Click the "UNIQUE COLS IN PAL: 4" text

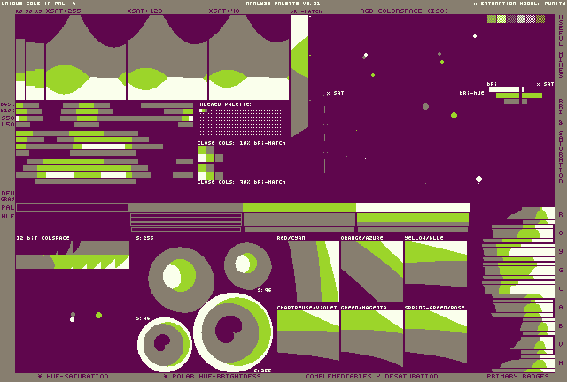[39, 4]
